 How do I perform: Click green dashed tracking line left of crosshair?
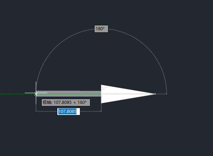click(x=16, y=94)
